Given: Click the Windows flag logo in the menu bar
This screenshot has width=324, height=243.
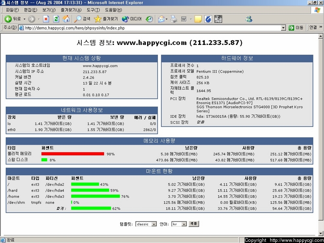Looking at the screenshot, I should click(317, 10).
